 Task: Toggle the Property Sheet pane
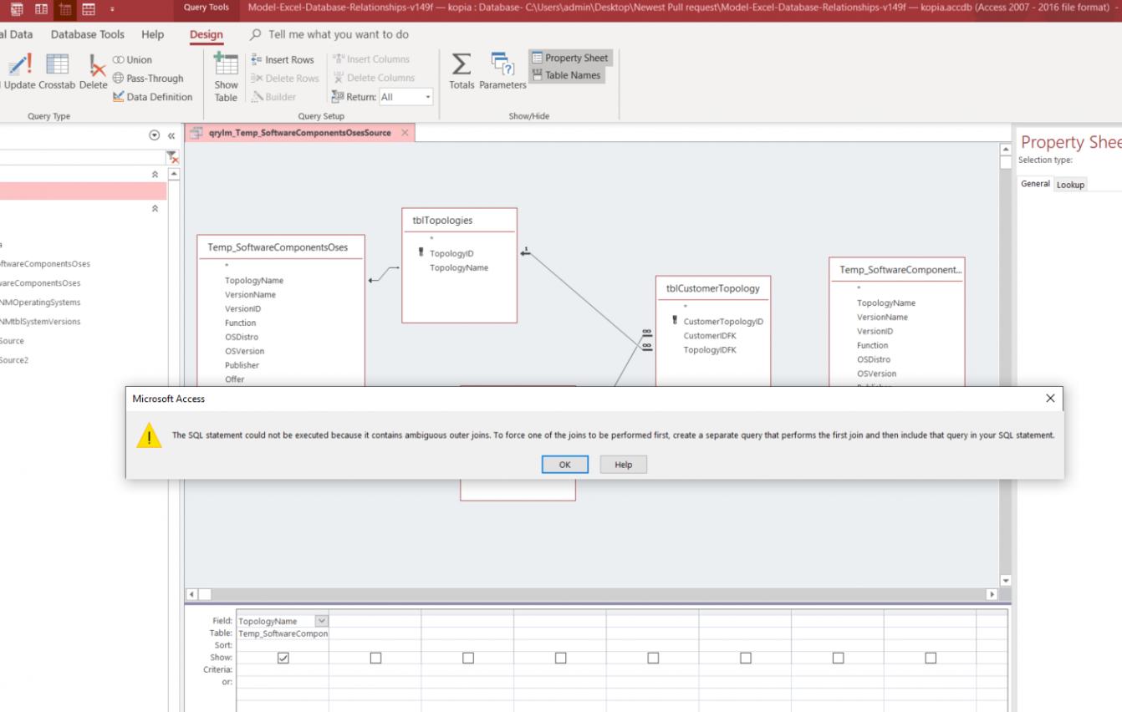coord(569,58)
